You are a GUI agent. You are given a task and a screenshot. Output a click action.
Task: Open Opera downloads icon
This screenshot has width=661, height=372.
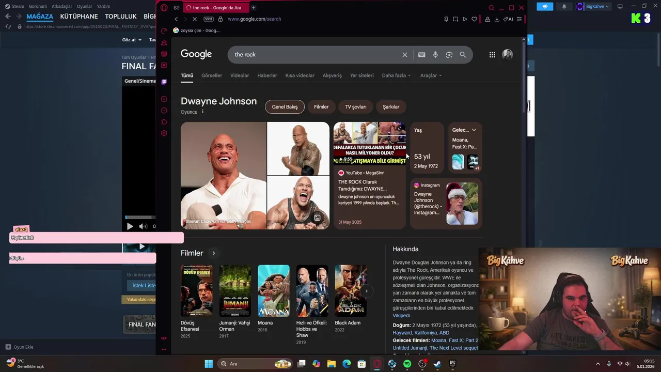pyautogui.click(x=497, y=19)
